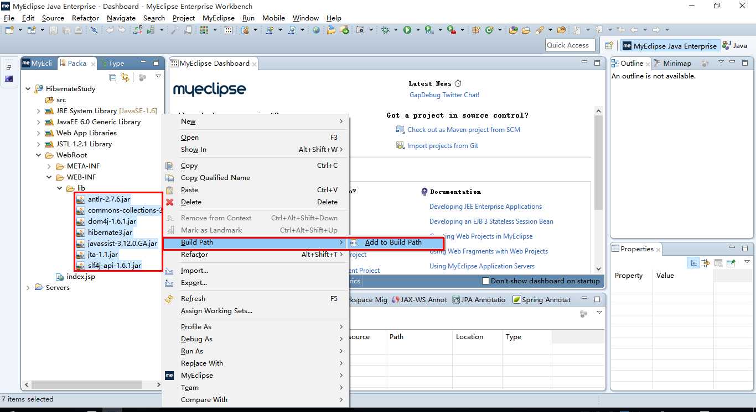This screenshot has width=756, height=412.
Task: Switch to the Minimap tab
Action: pyautogui.click(x=673, y=64)
